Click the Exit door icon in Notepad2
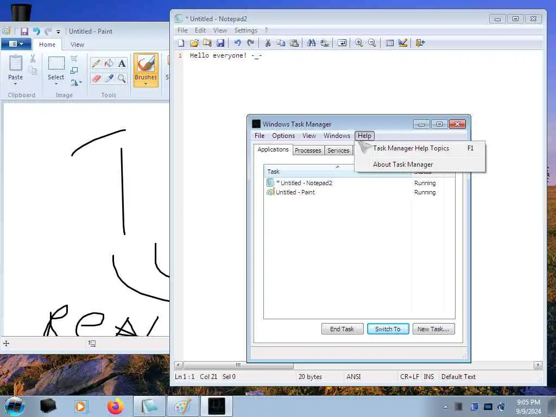556x417 pixels. (x=420, y=43)
